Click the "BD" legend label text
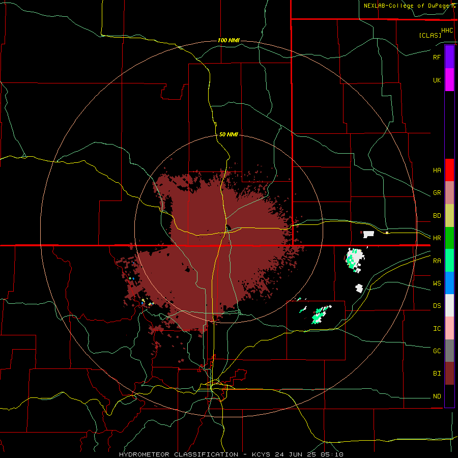The height and width of the screenshot is (458, 458). click(x=437, y=216)
